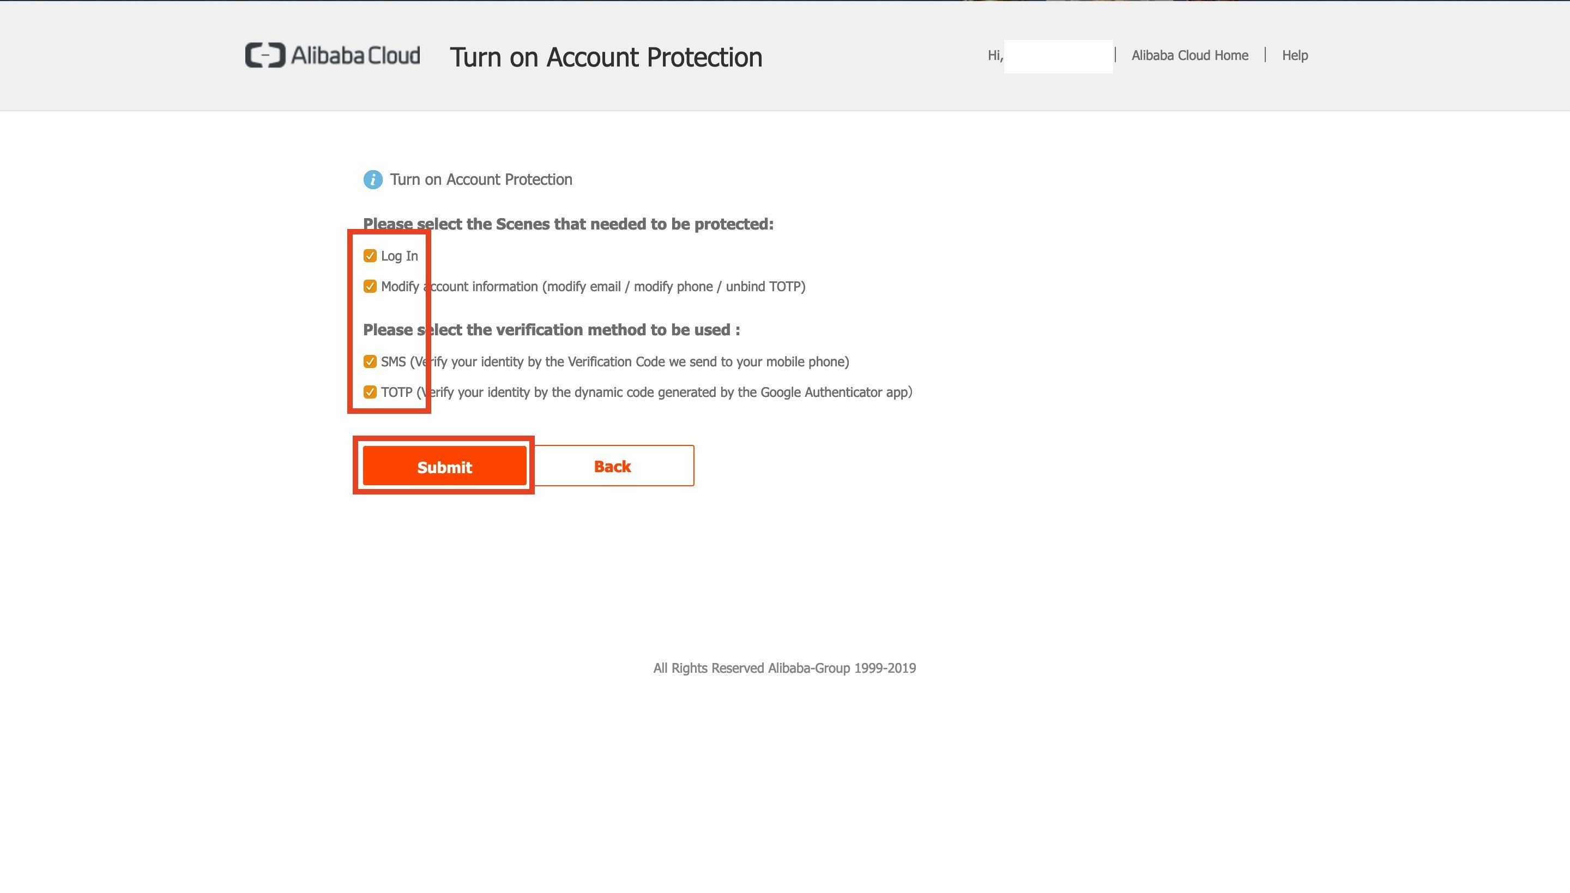Click the redacted username after Hi
Viewport: 1570px width, 893px height.
(x=1058, y=57)
